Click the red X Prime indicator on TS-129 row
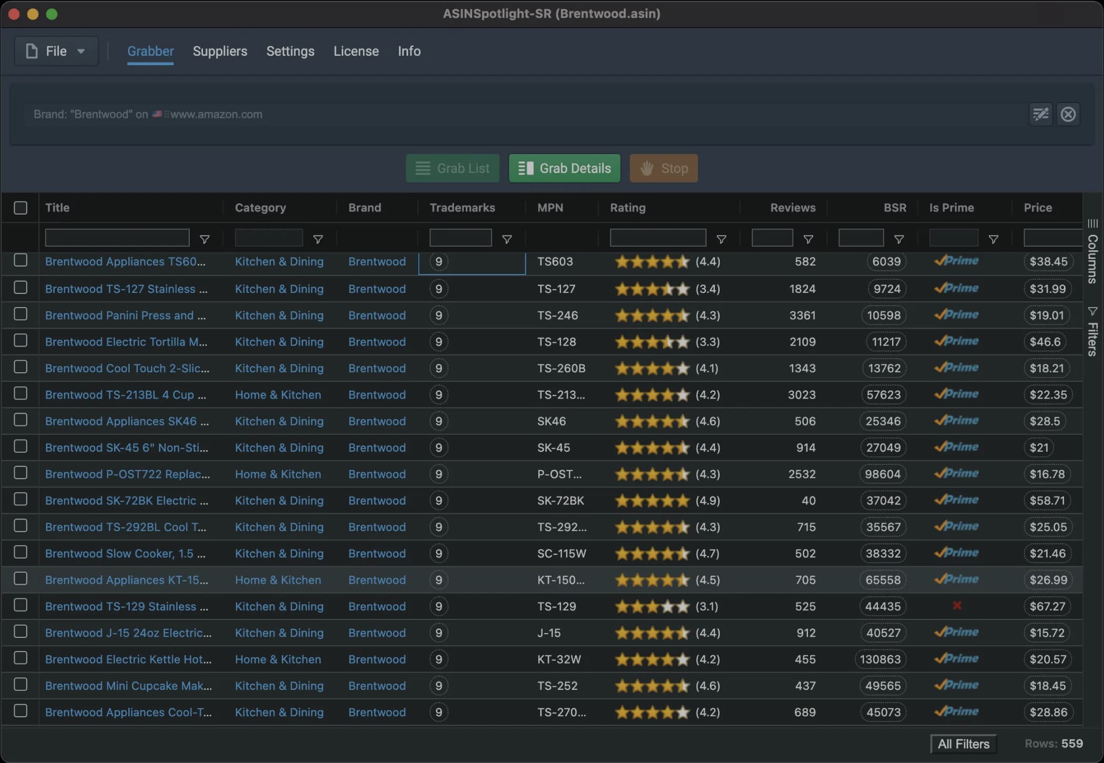1104x763 pixels. click(x=956, y=606)
